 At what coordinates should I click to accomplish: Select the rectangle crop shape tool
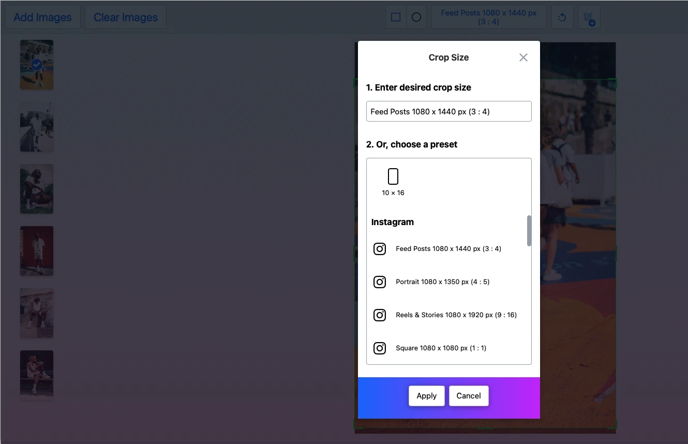[x=396, y=17]
